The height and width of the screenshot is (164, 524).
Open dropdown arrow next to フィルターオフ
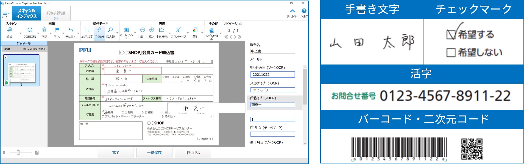[188, 33]
